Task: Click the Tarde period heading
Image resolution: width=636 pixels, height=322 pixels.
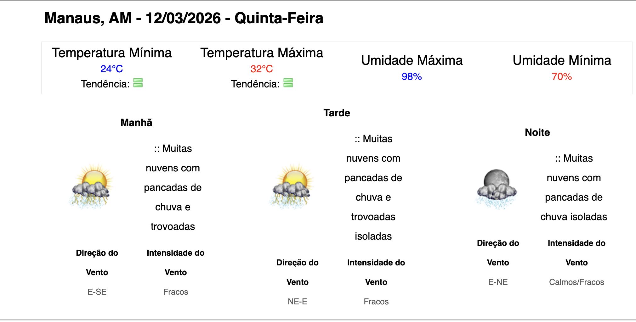Action: 337,113
